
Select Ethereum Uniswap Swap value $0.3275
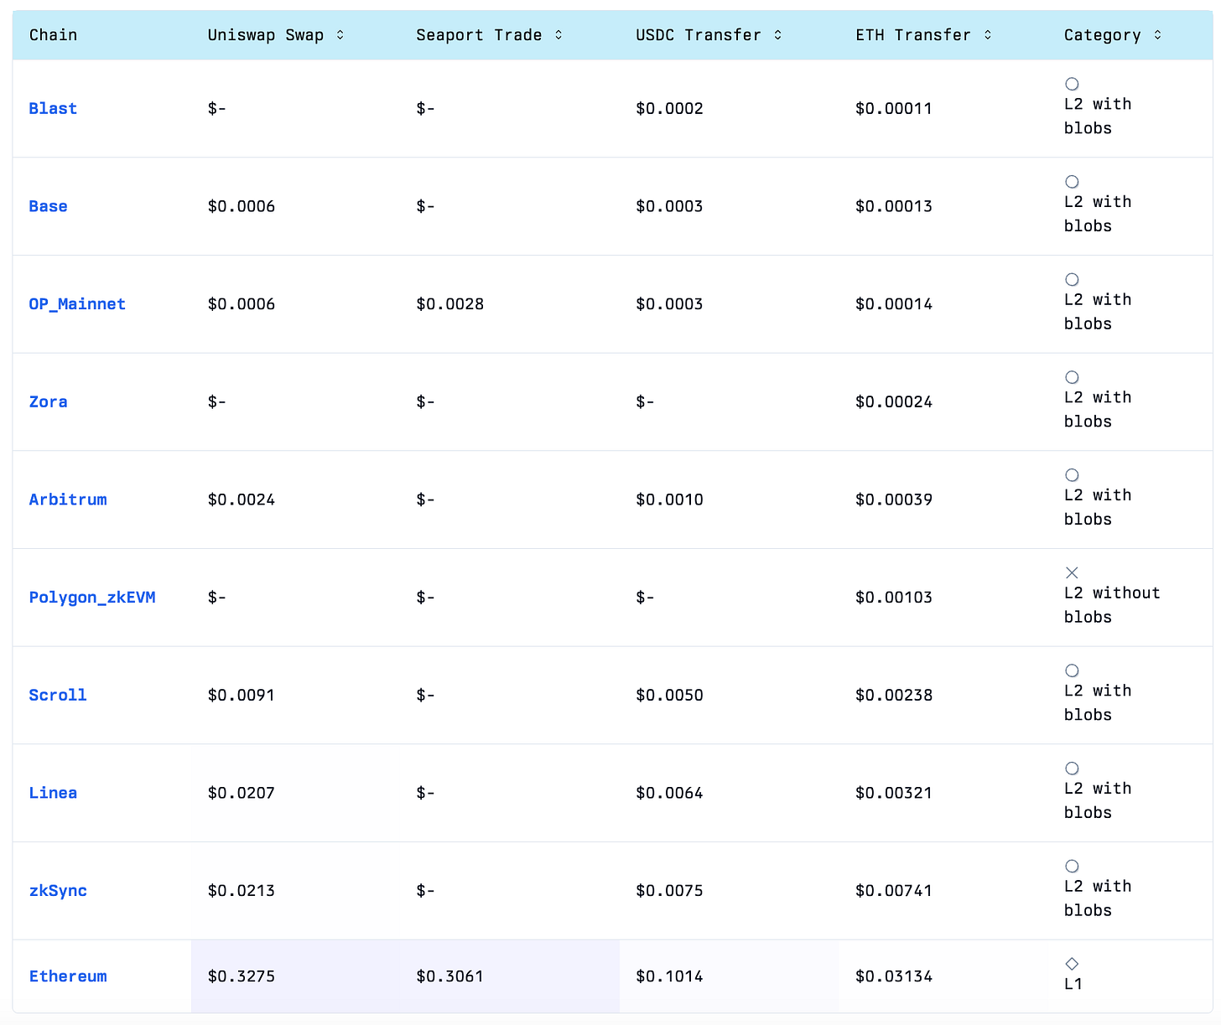(242, 976)
